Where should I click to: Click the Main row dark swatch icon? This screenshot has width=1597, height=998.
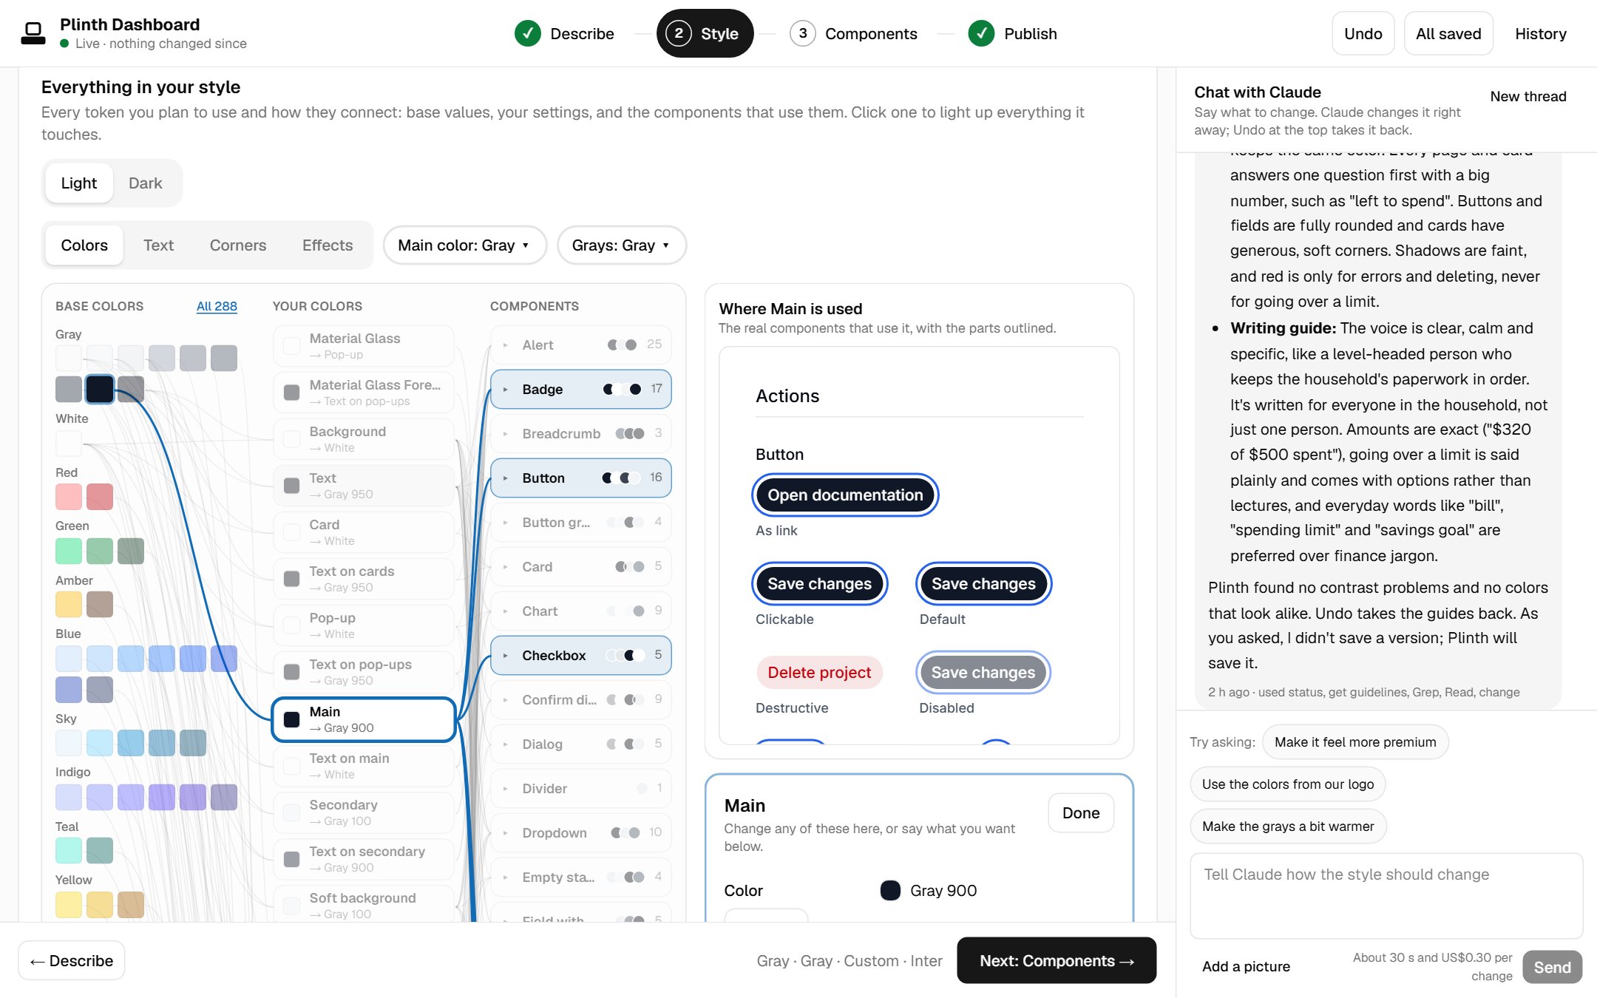(x=292, y=719)
